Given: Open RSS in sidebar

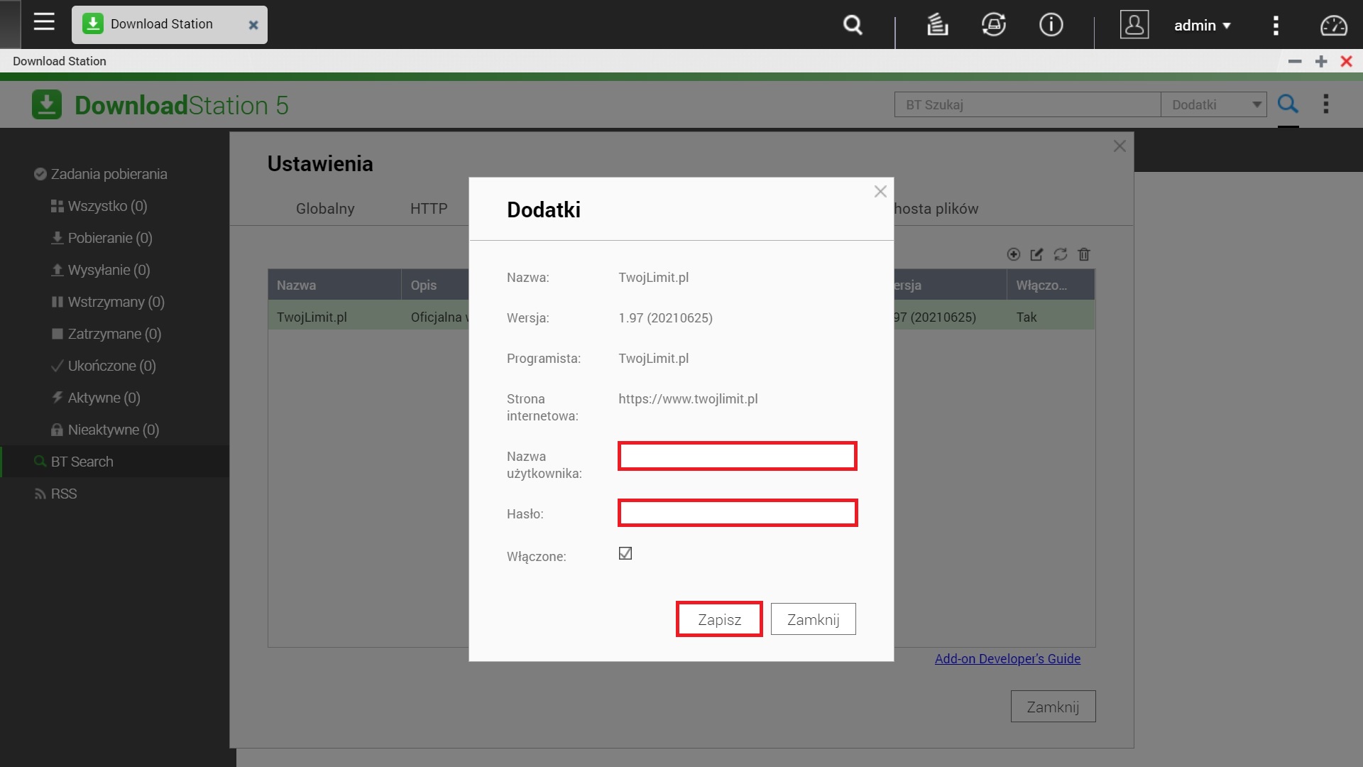Looking at the screenshot, I should pos(55,494).
